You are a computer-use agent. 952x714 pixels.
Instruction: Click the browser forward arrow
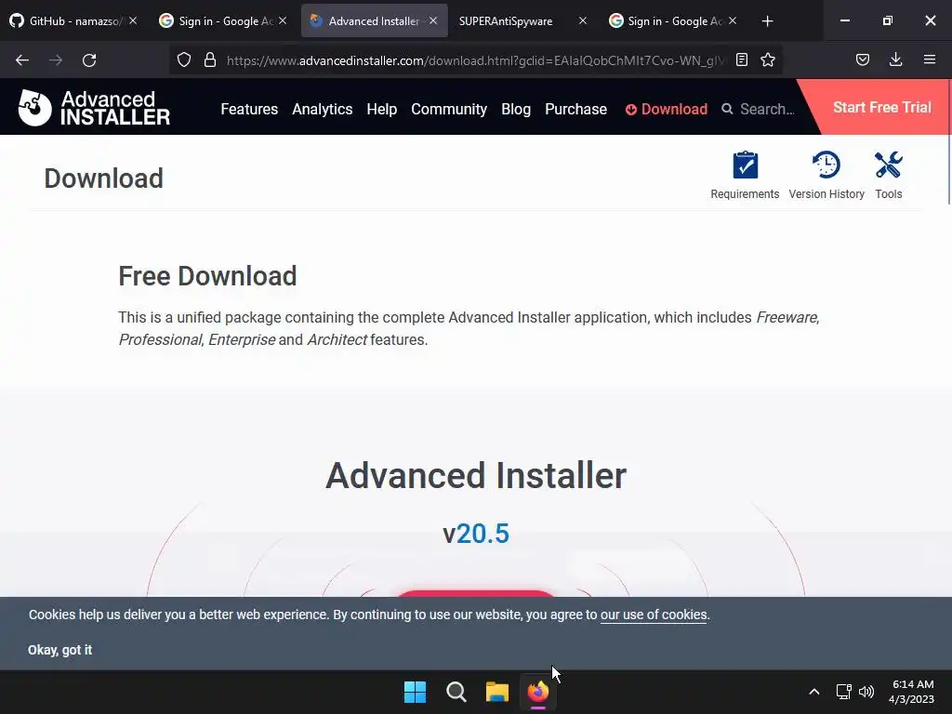point(56,60)
